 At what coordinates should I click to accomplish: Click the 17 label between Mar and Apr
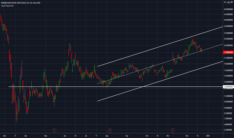click(15, 136)
